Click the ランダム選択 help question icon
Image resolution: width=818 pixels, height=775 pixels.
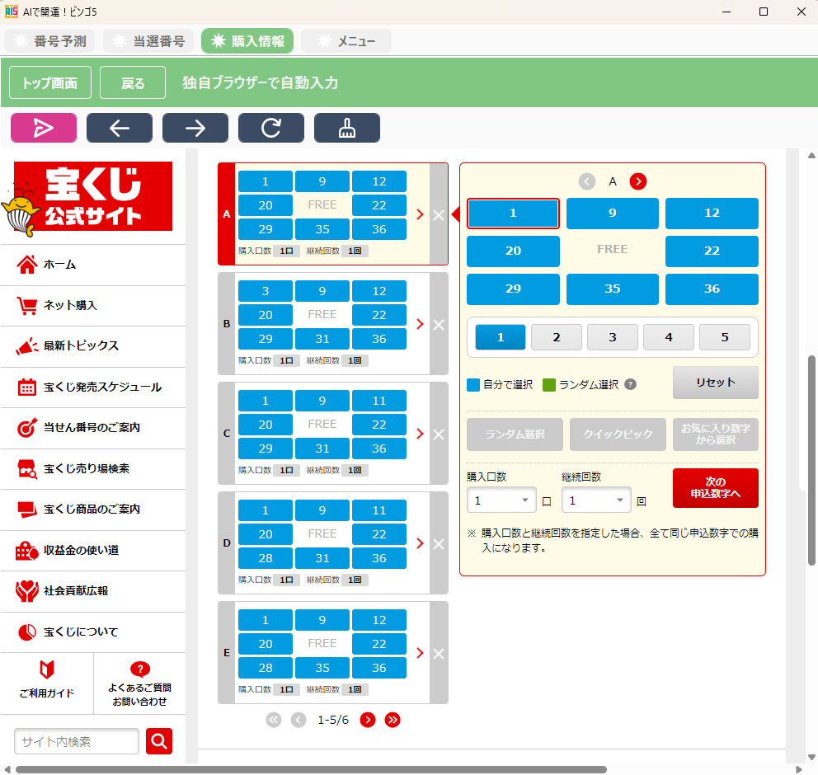pos(631,384)
